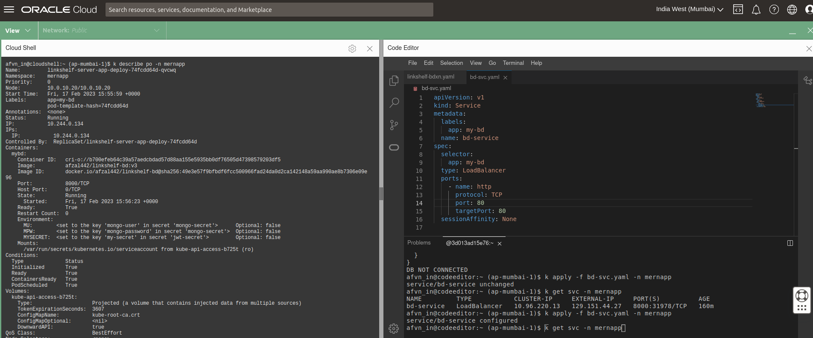The height and width of the screenshot is (338, 813).
Task: Open the Help menu in Code Editor
Action: pyautogui.click(x=536, y=63)
